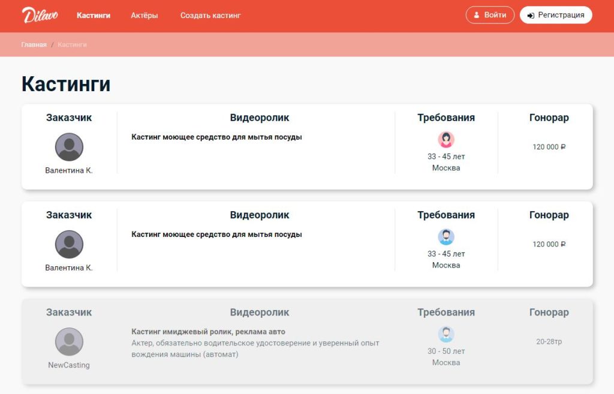This screenshot has height=394, width=614.
Task: Click Москва in the NewCasting card
Action: [446, 363]
